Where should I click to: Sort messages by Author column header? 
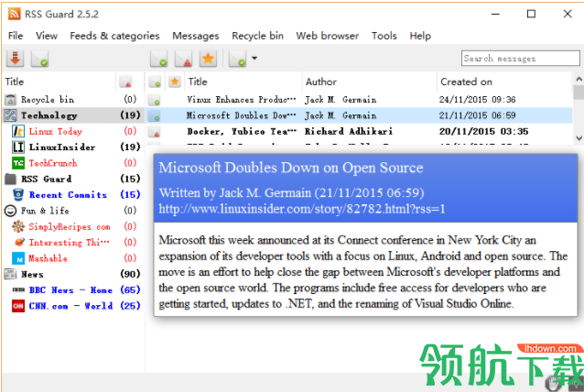370,82
